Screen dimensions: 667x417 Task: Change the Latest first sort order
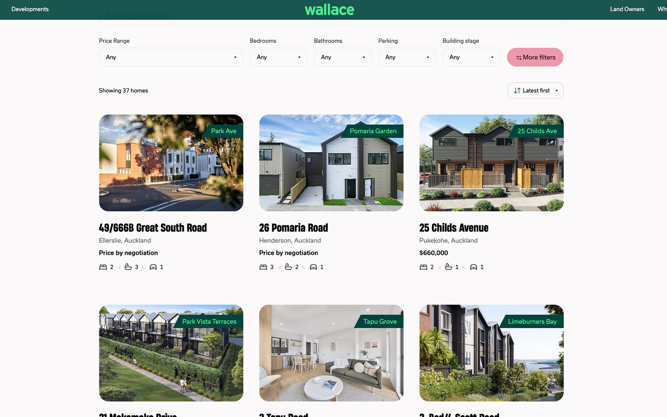[535, 91]
